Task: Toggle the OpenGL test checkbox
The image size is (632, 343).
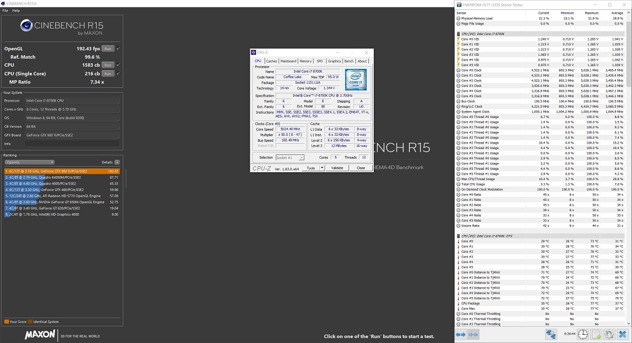Action: pyautogui.click(x=118, y=48)
